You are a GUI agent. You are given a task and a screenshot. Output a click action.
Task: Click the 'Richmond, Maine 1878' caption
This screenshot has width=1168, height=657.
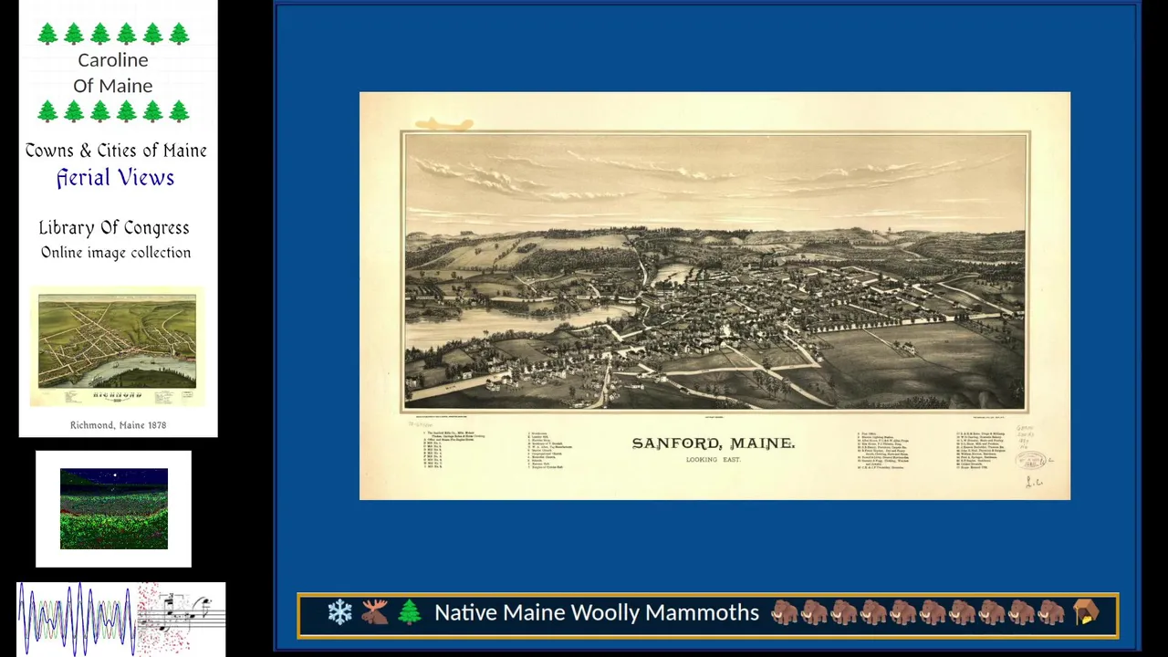(118, 425)
